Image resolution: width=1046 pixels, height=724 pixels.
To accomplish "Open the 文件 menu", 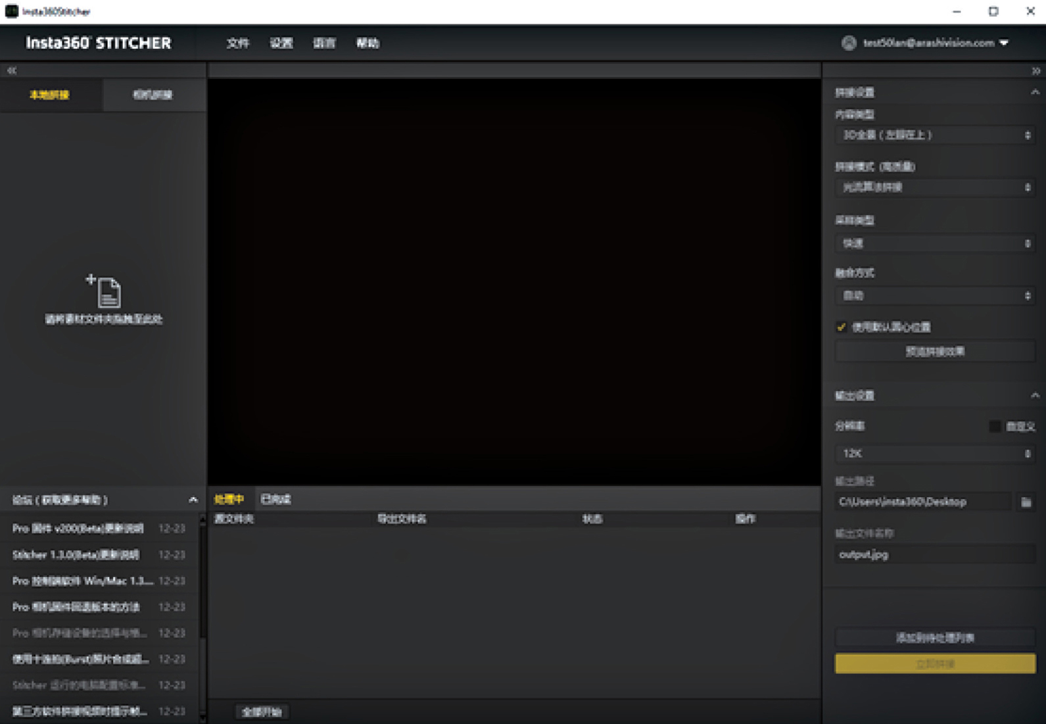I will coord(237,43).
